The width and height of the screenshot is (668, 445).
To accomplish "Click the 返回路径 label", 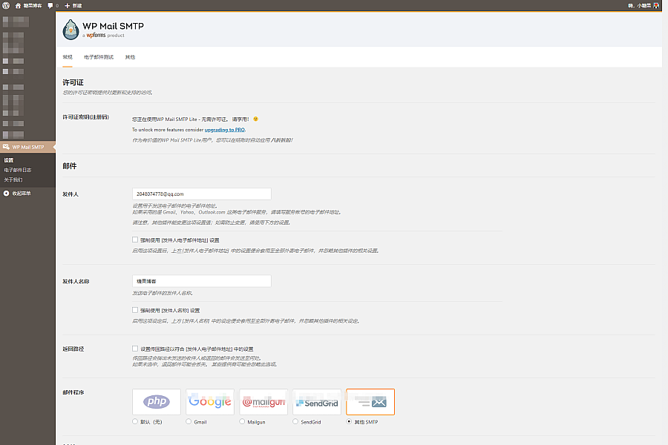I will (73, 349).
